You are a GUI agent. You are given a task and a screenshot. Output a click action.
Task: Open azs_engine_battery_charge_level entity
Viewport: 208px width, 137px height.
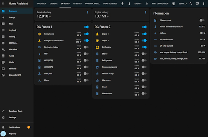179,52
